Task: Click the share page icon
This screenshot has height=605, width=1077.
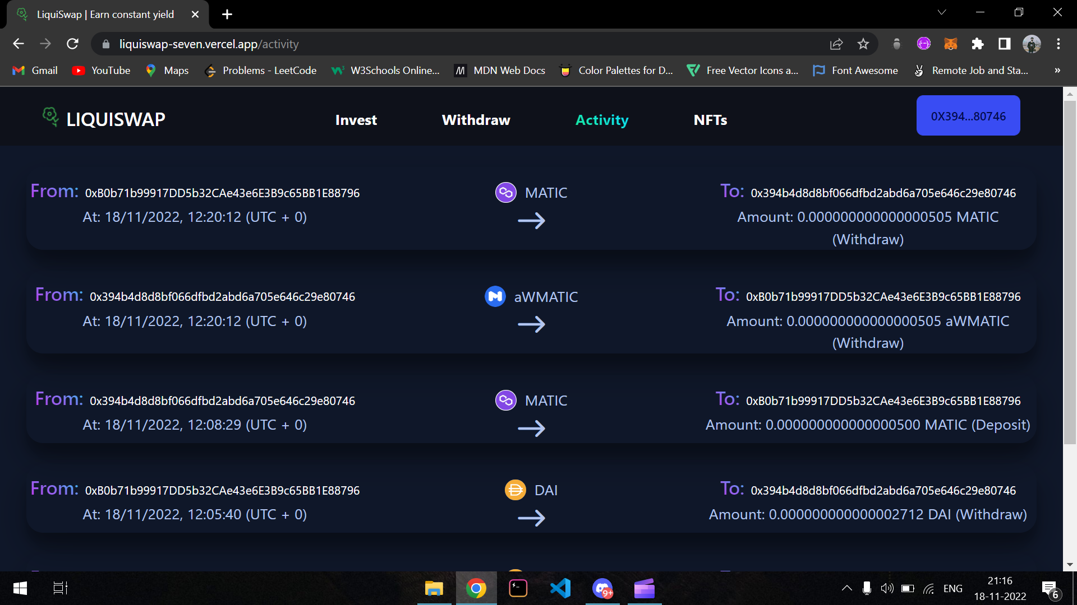Action: [836, 44]
